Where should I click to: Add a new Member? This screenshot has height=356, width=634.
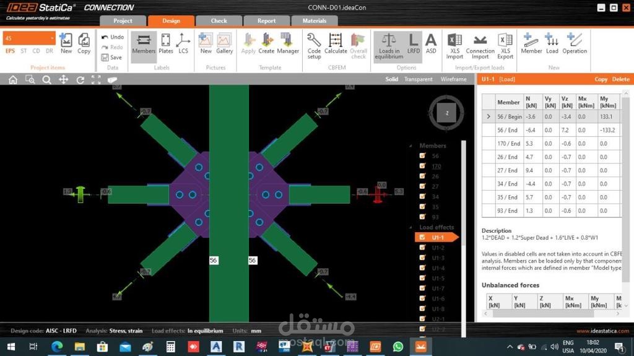[531, 43]
